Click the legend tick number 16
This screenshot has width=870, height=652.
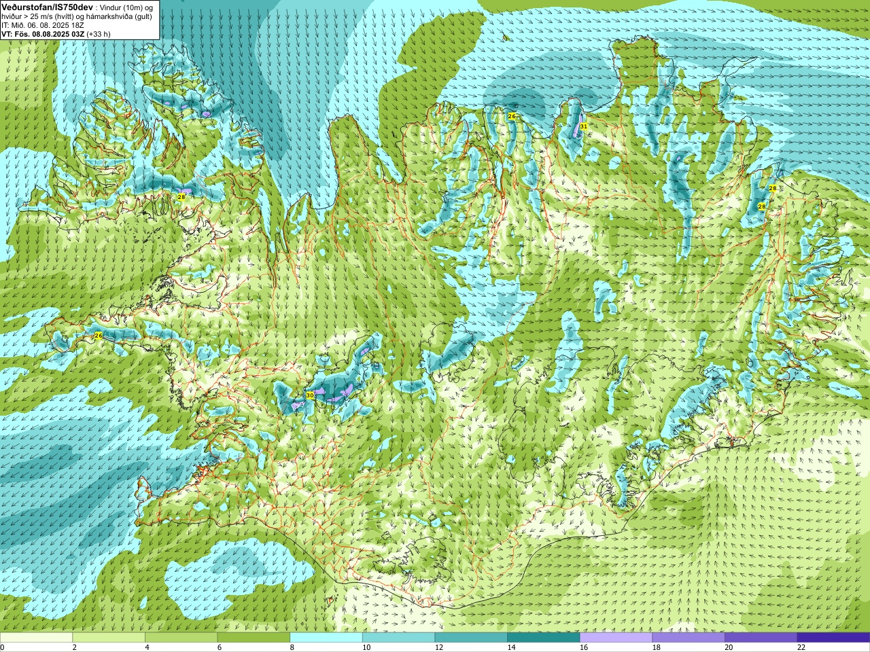coord(583,648)
